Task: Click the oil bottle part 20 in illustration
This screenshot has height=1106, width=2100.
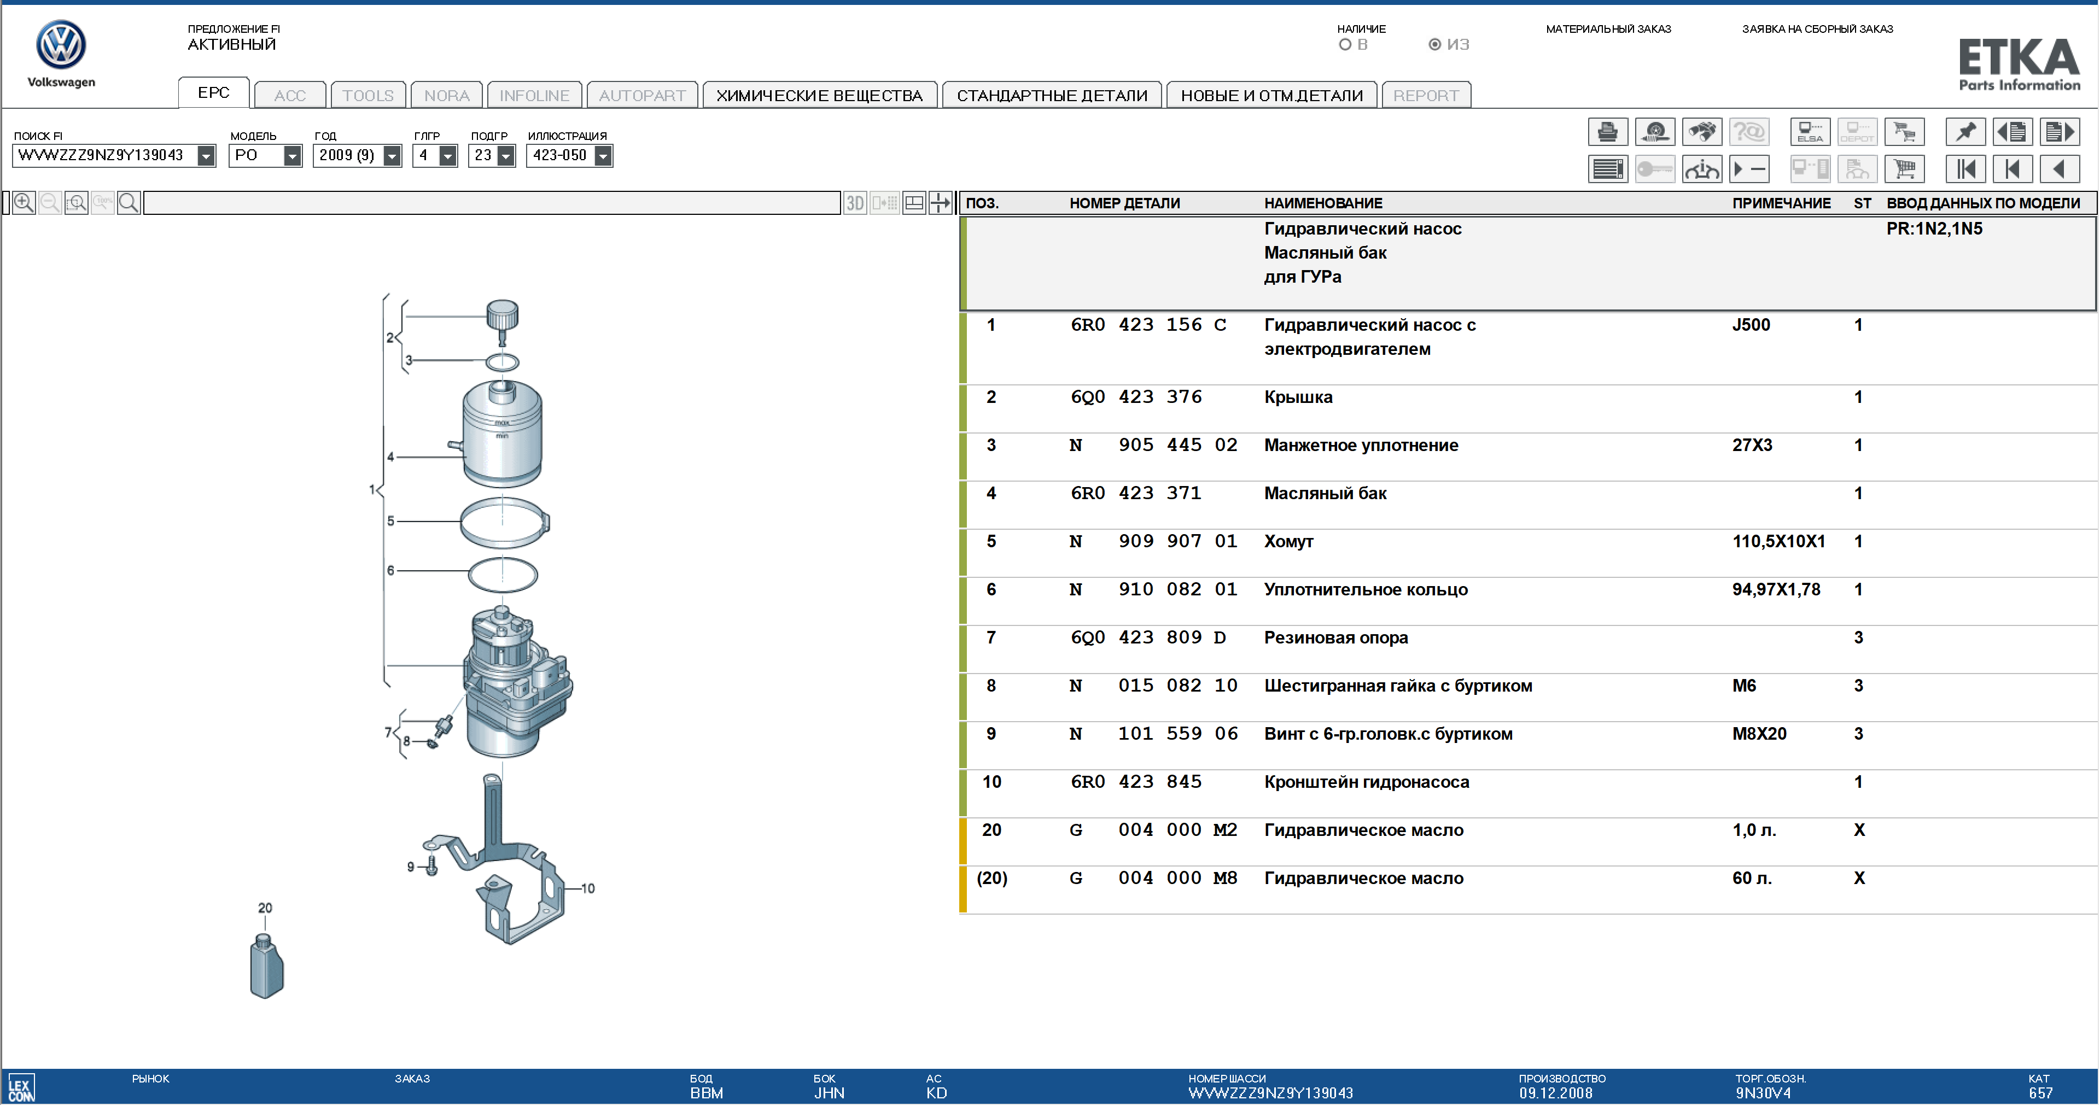Action: tap(266, 966)
